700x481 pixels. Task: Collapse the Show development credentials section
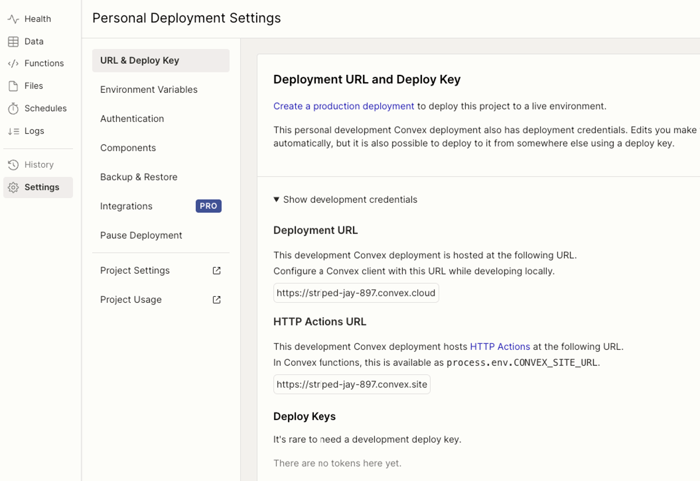(346, 200)
